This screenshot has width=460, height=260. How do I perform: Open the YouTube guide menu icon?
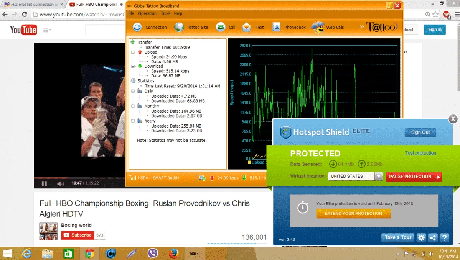(x=47, y=30)
